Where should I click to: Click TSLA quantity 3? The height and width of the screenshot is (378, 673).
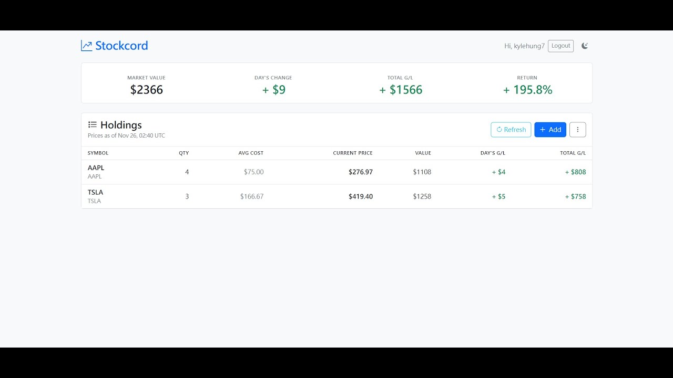(x=187, y=196)
